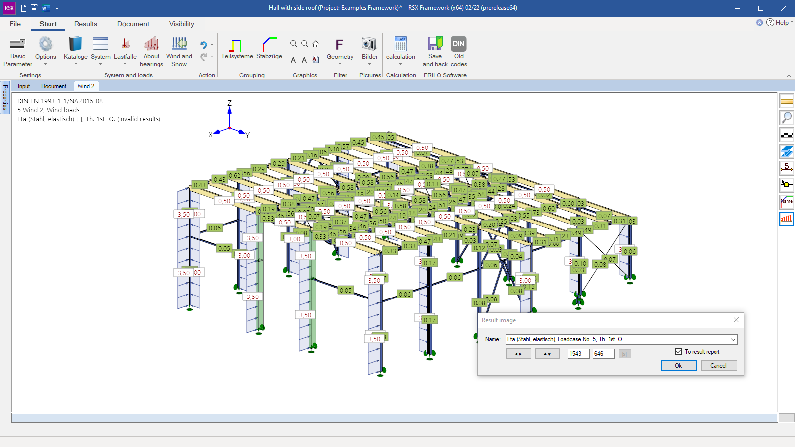The width and height of the screenshot is (795, 447).
Task: Select the Input view tab
Action: (24, 86)
